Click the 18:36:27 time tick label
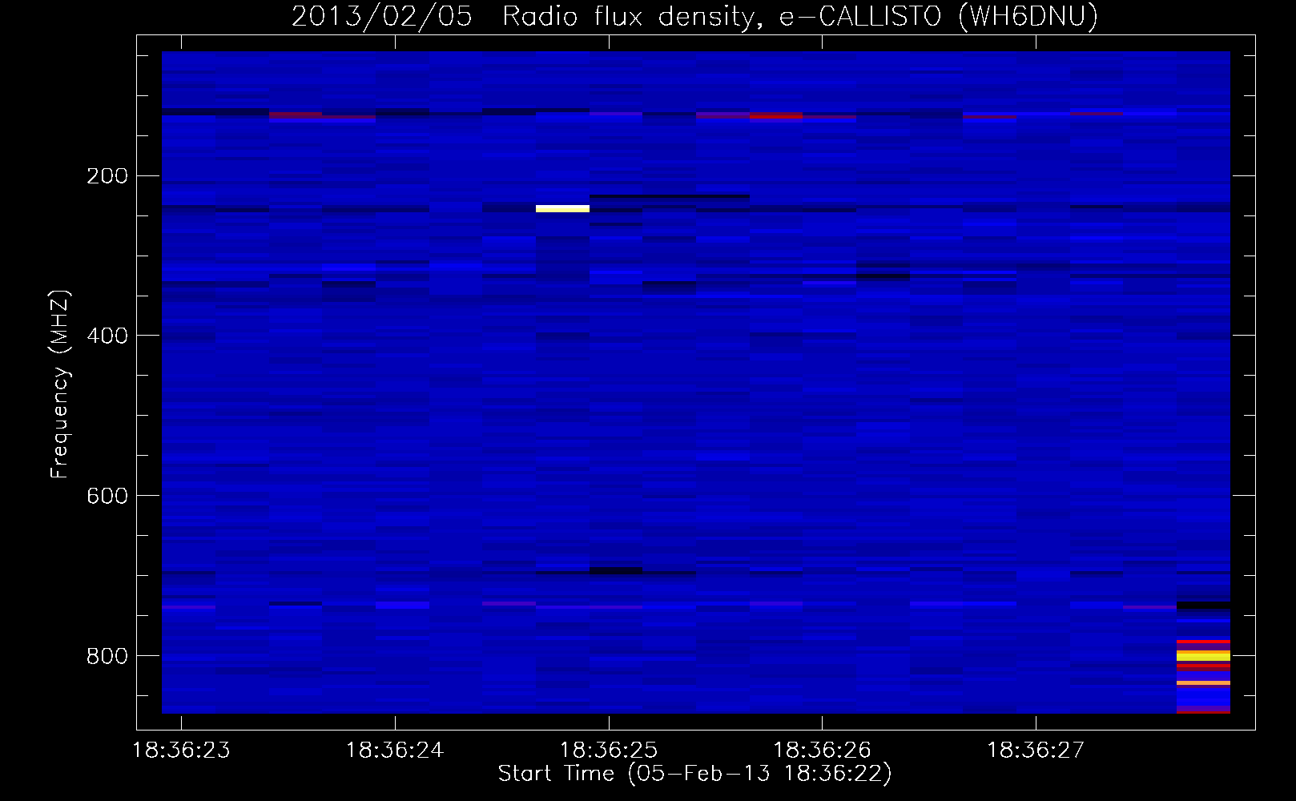Viewport: 1296px width, 801px height. [1036, 751]
